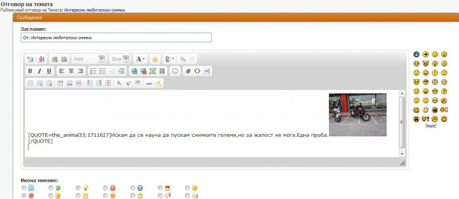The image size is (459, 199).
Task: Click the undo arrow in the toolbar
Action: pos(182,59)
